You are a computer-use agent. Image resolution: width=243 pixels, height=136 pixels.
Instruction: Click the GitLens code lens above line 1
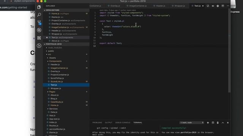click(118, 10)
